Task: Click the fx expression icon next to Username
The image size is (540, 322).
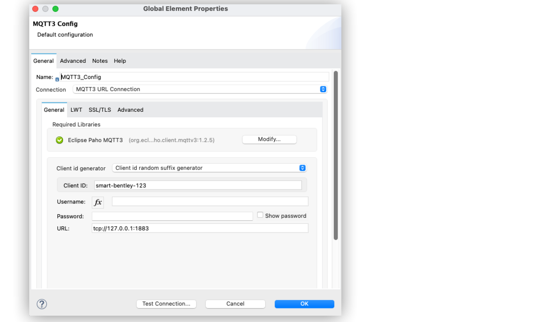Action: pos(97,202)
